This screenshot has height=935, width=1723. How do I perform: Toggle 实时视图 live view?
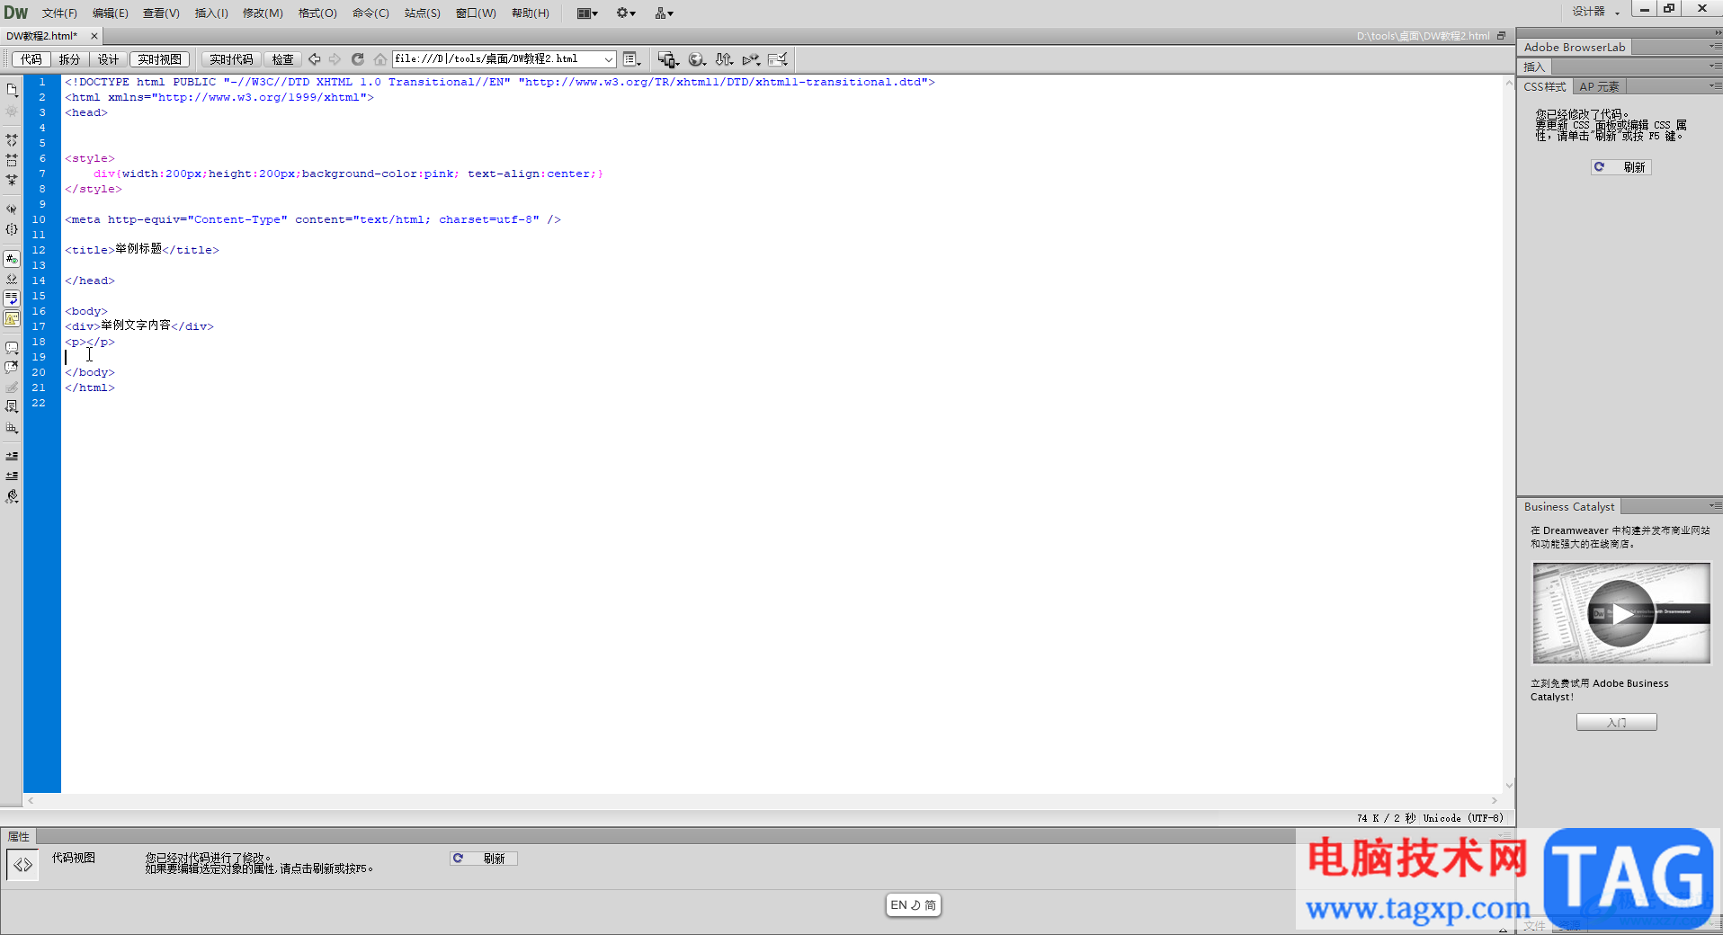(x=159, y=59)
